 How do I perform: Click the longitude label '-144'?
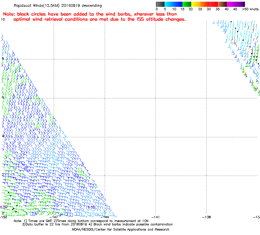pyautogui.click(x=105, y=217)
